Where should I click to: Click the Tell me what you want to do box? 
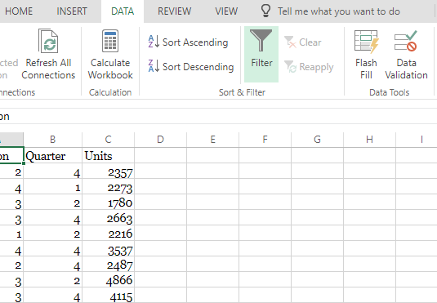pos(339,11)
